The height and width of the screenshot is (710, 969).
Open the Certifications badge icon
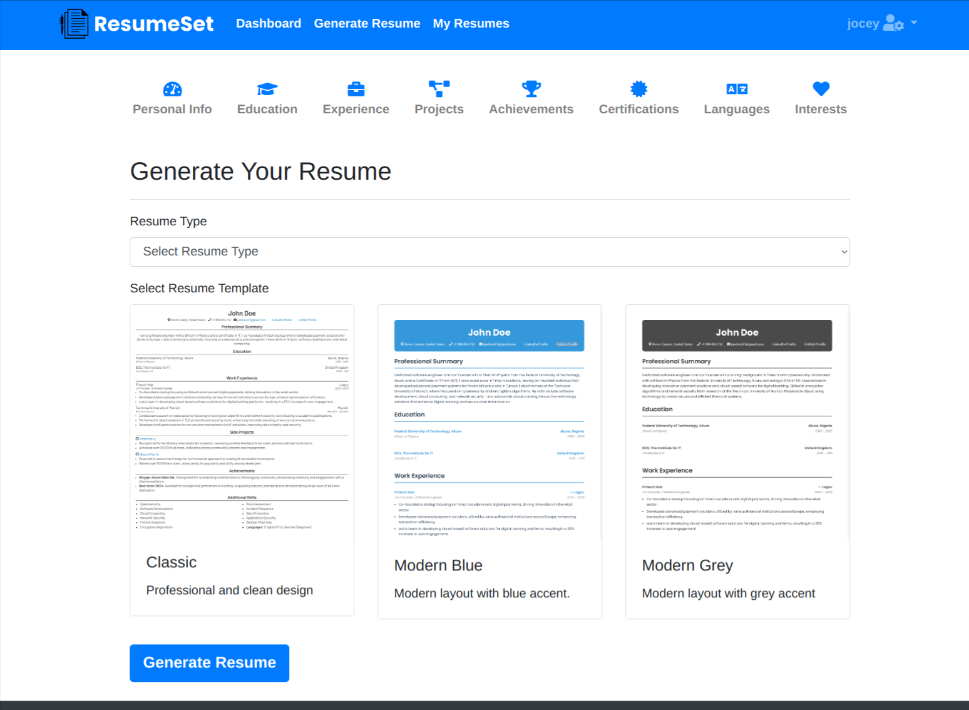[x=639, y=89]
